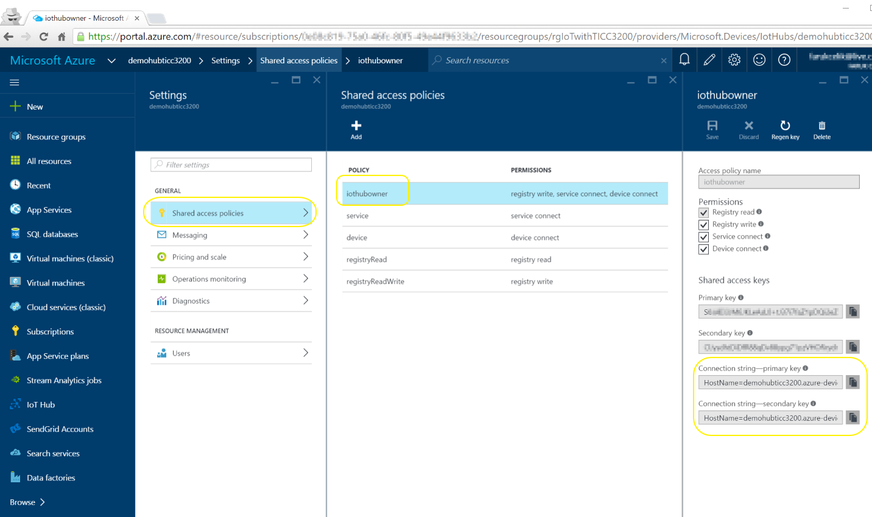Click iothubowner breadcrumb
Viewport: 872px width, 517px height.
click(380, 60)
